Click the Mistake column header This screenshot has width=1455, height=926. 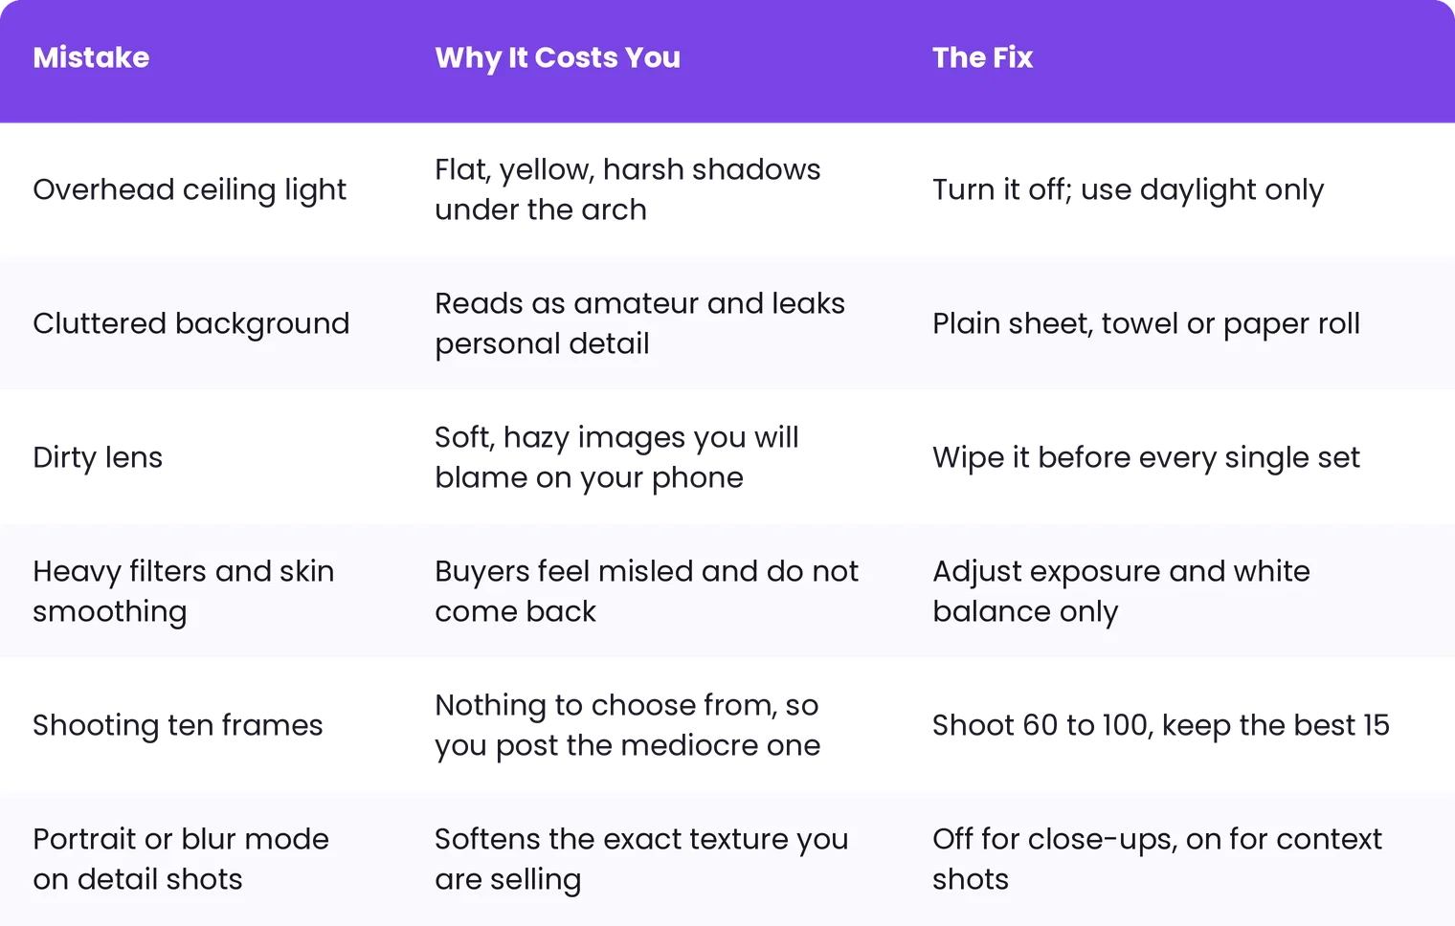click(x=91, y=57)
